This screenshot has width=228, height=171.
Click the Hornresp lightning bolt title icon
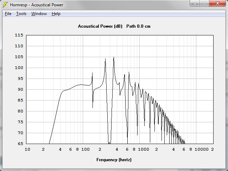click(x=5, y=5)
